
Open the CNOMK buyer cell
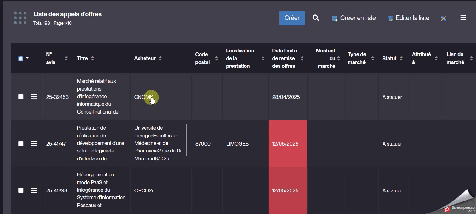pos(143,97)
